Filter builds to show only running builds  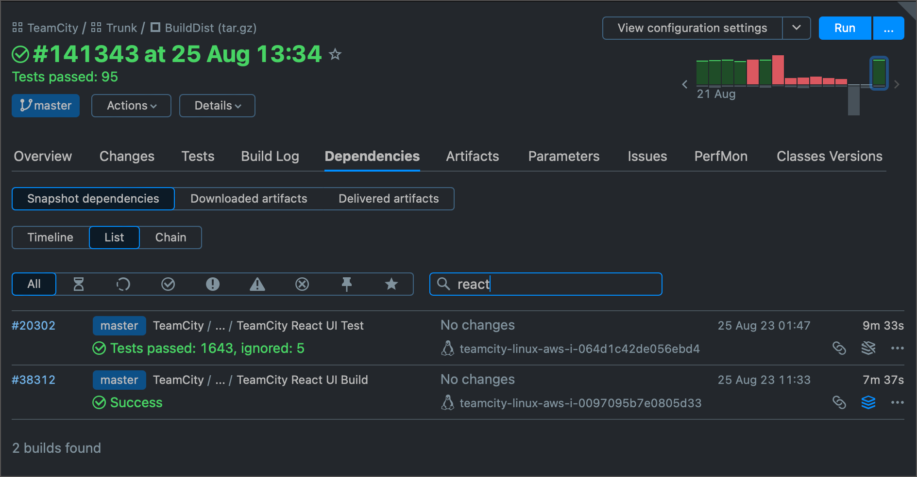point(123,284)
